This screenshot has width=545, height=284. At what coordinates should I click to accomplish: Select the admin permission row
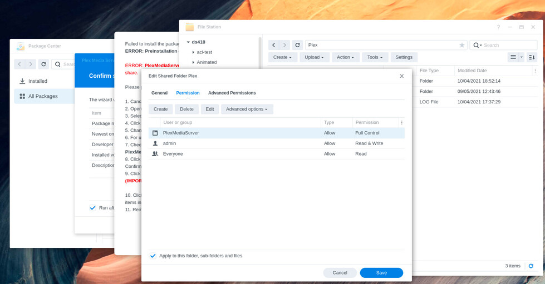pyautogui.click(x=277, y=143)
